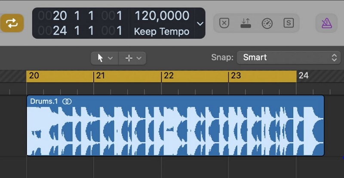Toggle the Cycle mode button
344x178 pixels.
click(x=12, y=23)
